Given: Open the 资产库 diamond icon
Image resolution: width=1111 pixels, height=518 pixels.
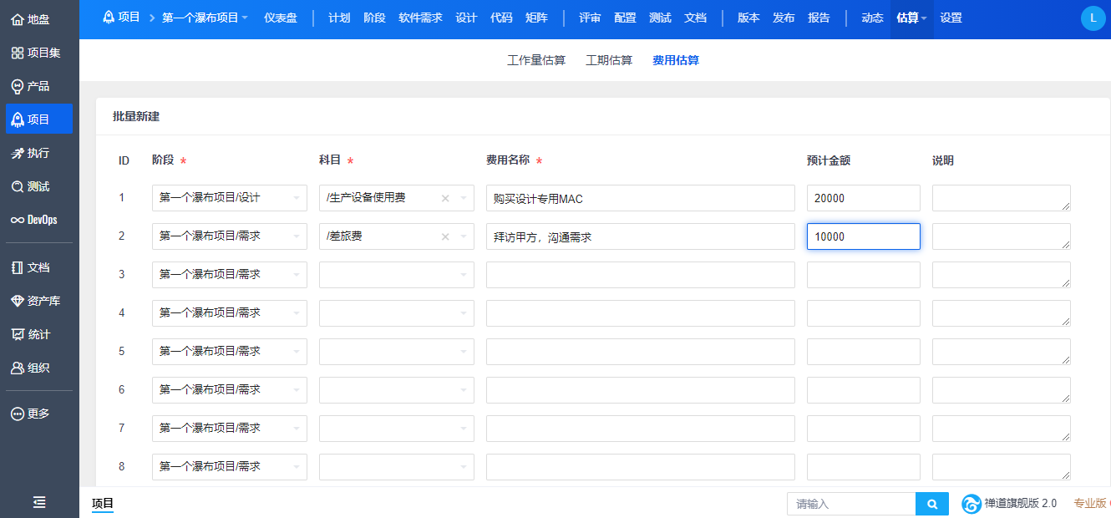Looking at the screenshot, I should tap(18, 301).
